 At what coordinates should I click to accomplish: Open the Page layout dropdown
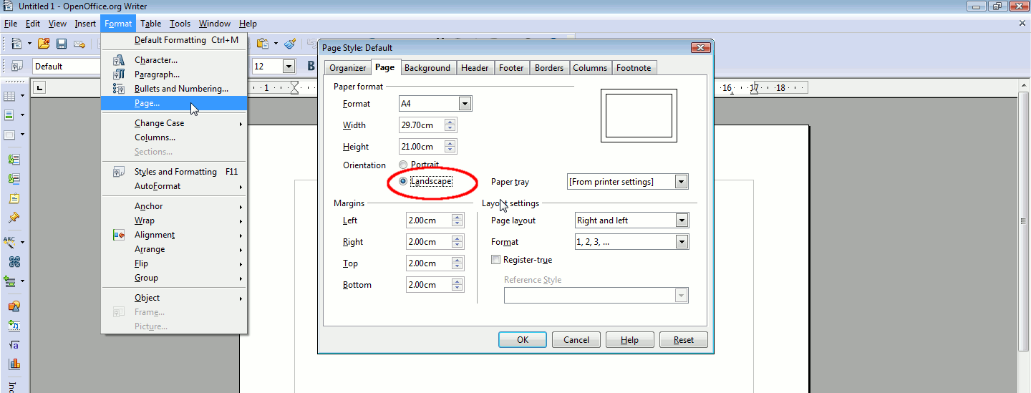(682, 220)
